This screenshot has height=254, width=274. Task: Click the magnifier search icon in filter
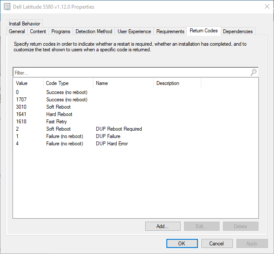(254, 72)
